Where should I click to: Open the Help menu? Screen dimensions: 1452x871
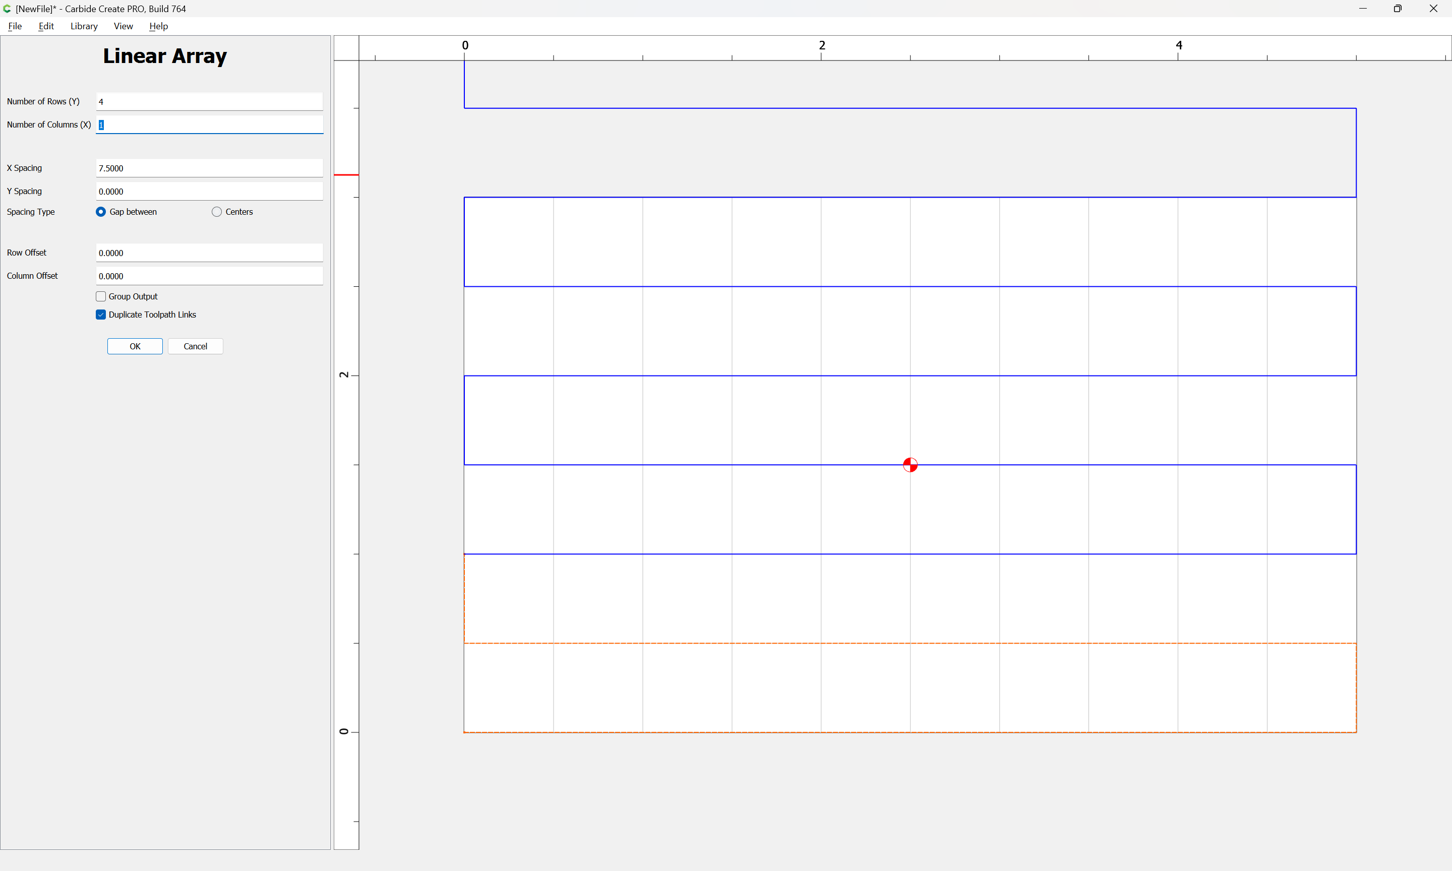pyautogui.click(x=158, y=26)
